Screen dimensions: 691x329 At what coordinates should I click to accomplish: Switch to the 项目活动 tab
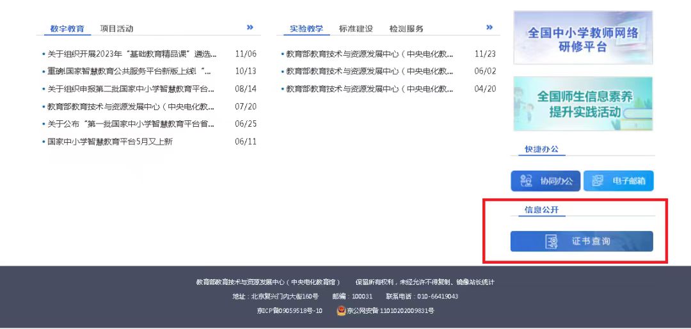[116, 29]
